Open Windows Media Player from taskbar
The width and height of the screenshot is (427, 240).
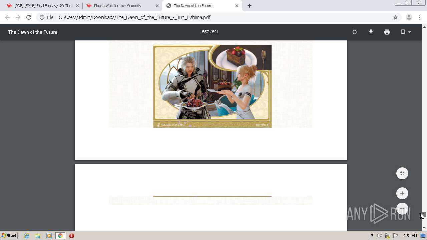pyautogui.click(x=49, y=236)
